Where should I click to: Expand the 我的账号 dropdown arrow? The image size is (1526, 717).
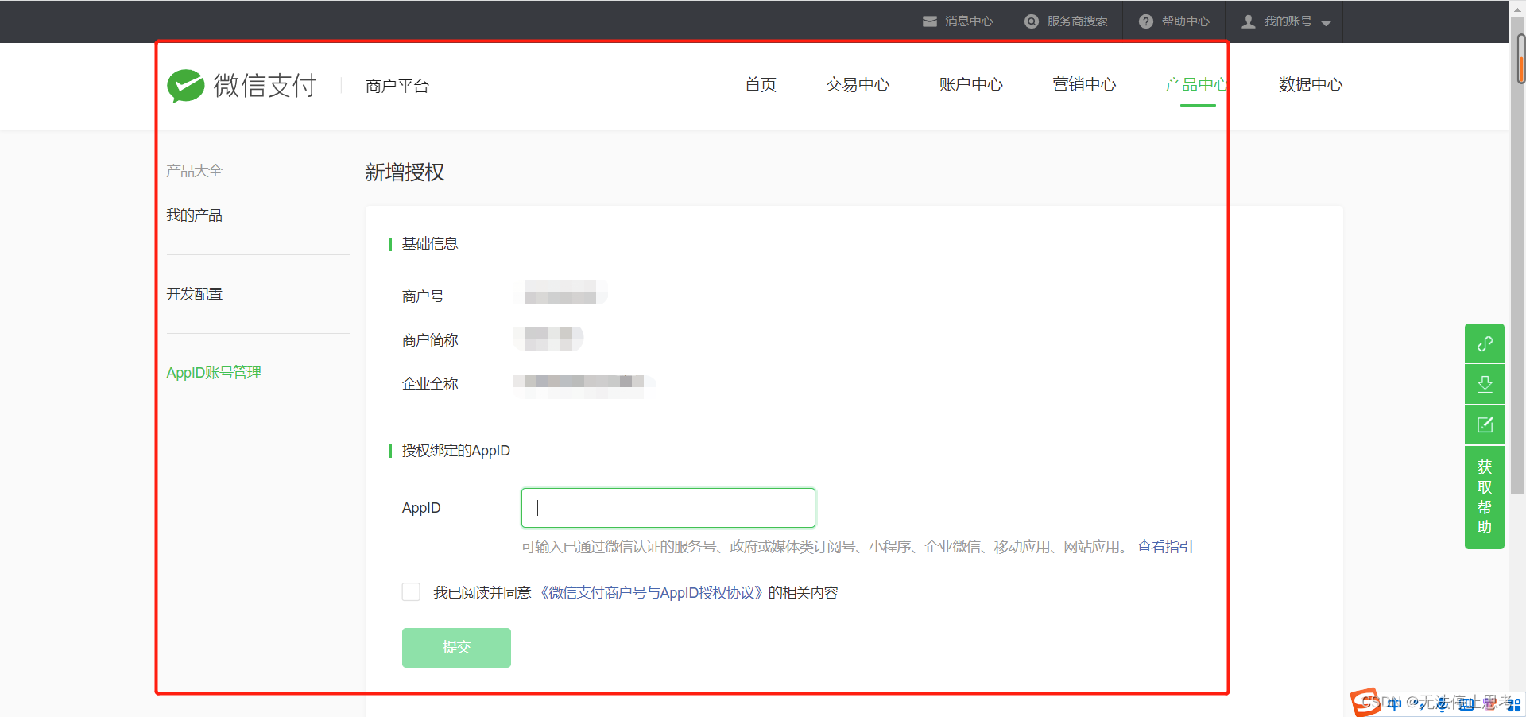click(1326, 23)
